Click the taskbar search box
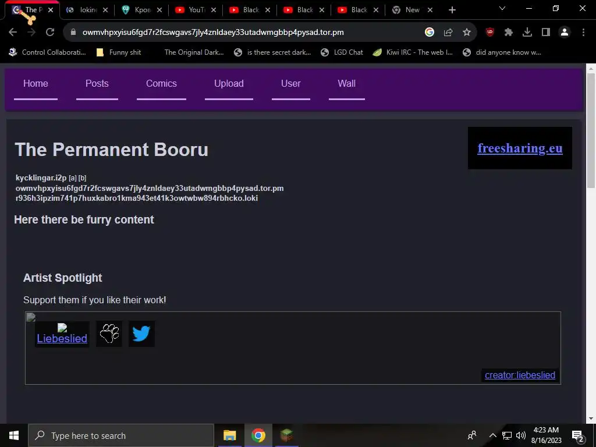This screenshot has width=596, height=447. click(121, 435)
